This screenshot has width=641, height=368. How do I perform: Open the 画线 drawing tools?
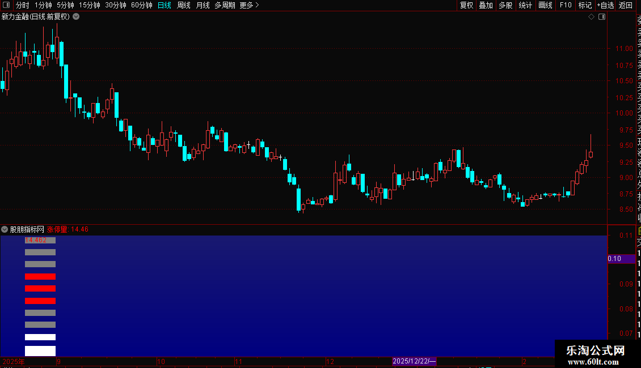tap(545, 5)
